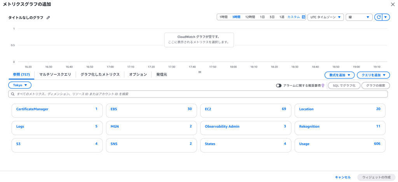Open the UTC timezone dropdown
The width and height of the screenshot is (398, 182).
(325, 17)
